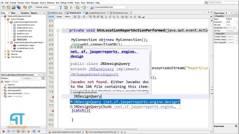Toggle the bookmark icon in editor toolbar
This screenshot has width=239, height=134.
click(x=118, y=17)
